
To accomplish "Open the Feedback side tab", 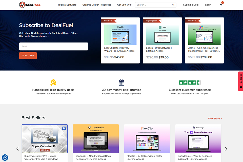I will (x=240, y=81).
